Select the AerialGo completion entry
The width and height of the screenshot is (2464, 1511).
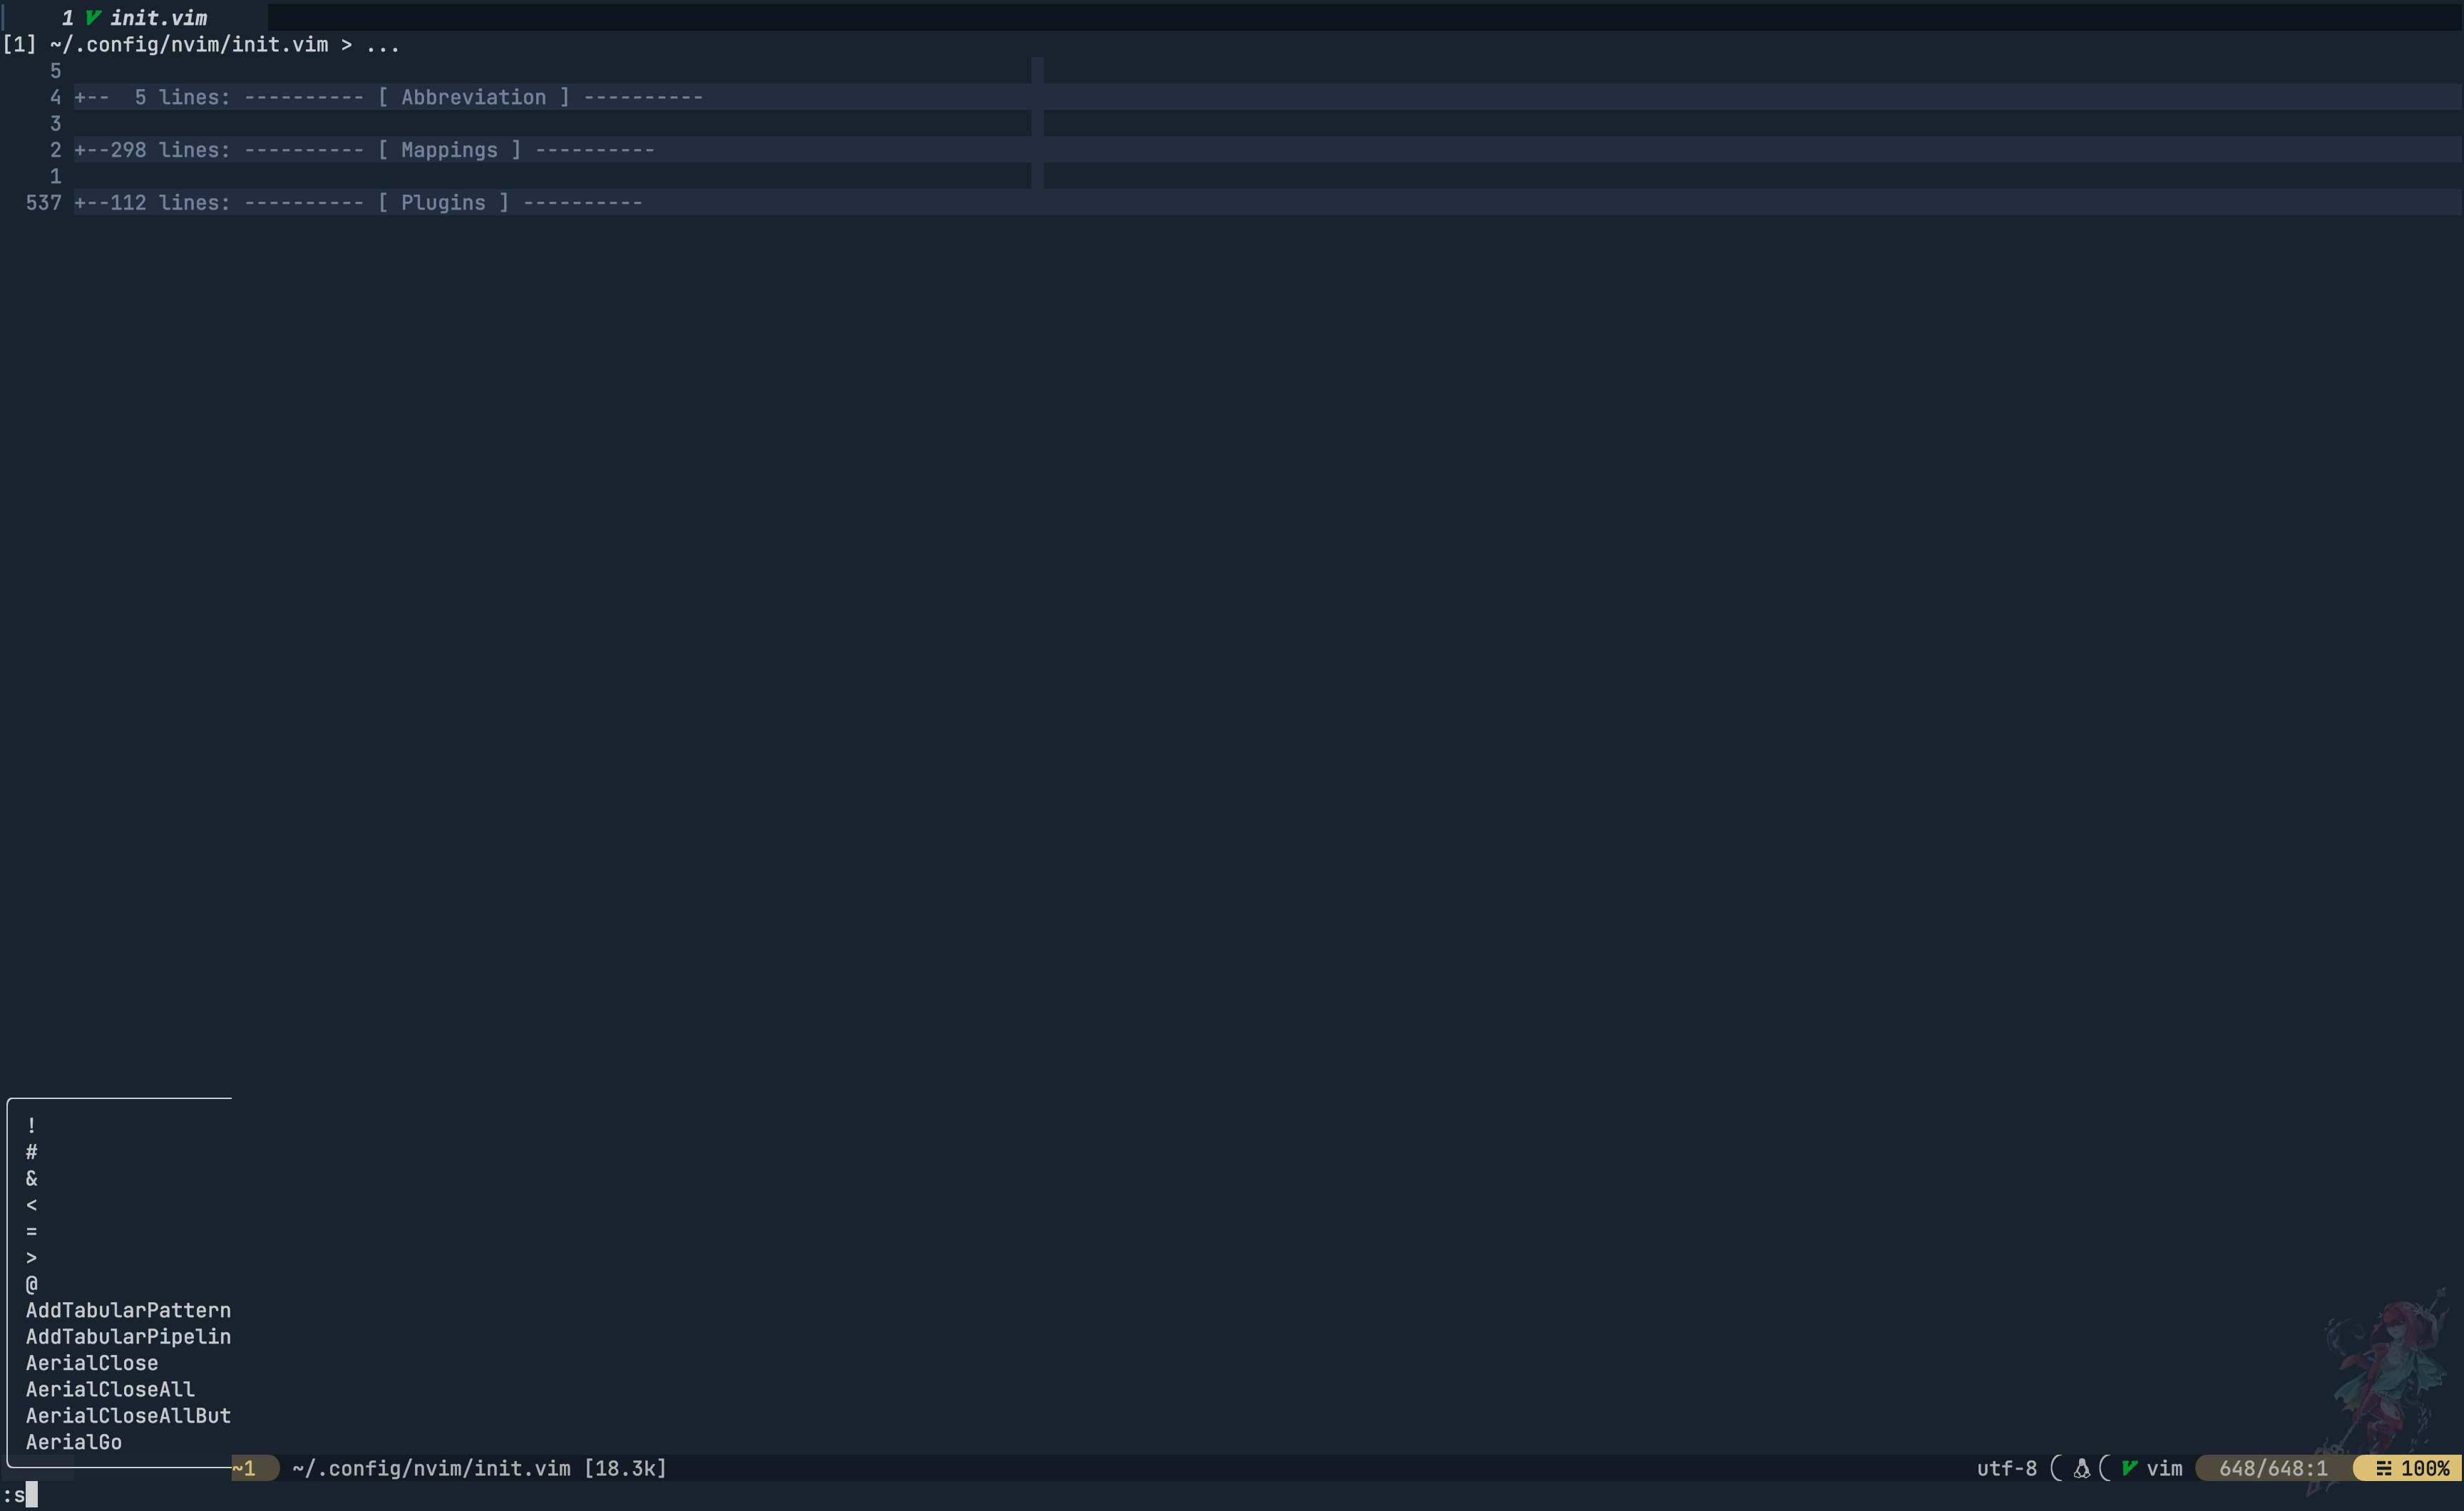(74, 1442)
